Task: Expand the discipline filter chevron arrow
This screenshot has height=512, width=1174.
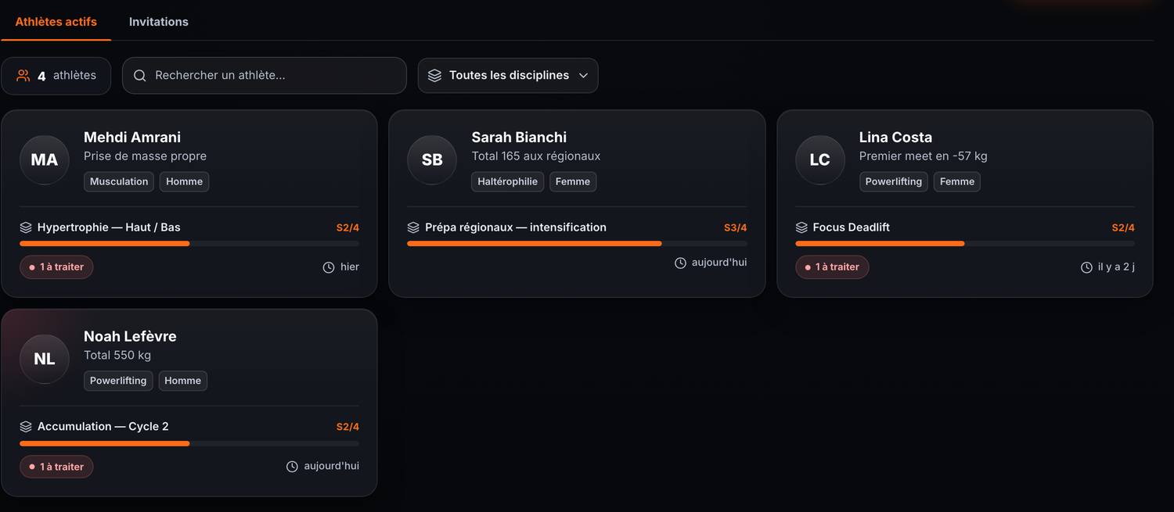Action: coord(583,76)
